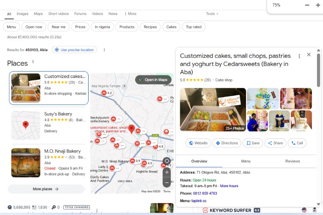
Task: Select the Products filter chip
Action: coord(127,27)
